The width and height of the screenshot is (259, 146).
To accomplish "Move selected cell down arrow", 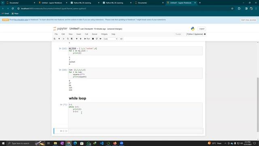I will click(81, 39).
